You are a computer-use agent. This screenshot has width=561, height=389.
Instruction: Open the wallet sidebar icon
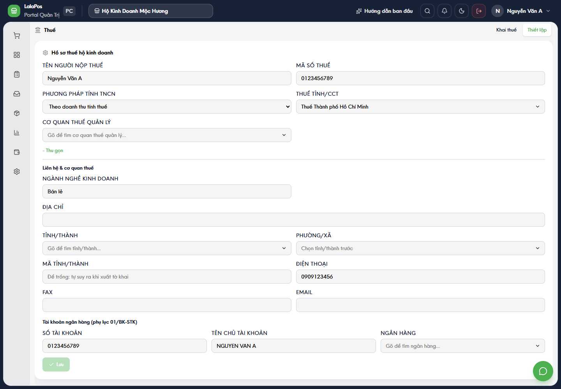[17, 152]
